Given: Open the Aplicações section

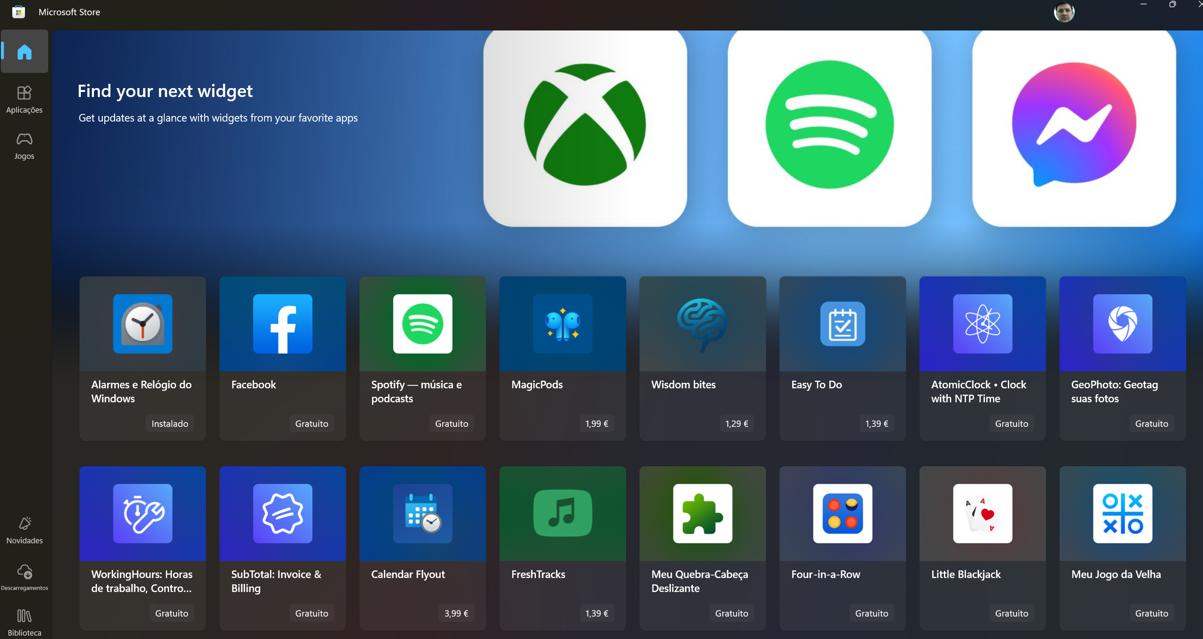Looking at the screenshot, I should (24, 100).
